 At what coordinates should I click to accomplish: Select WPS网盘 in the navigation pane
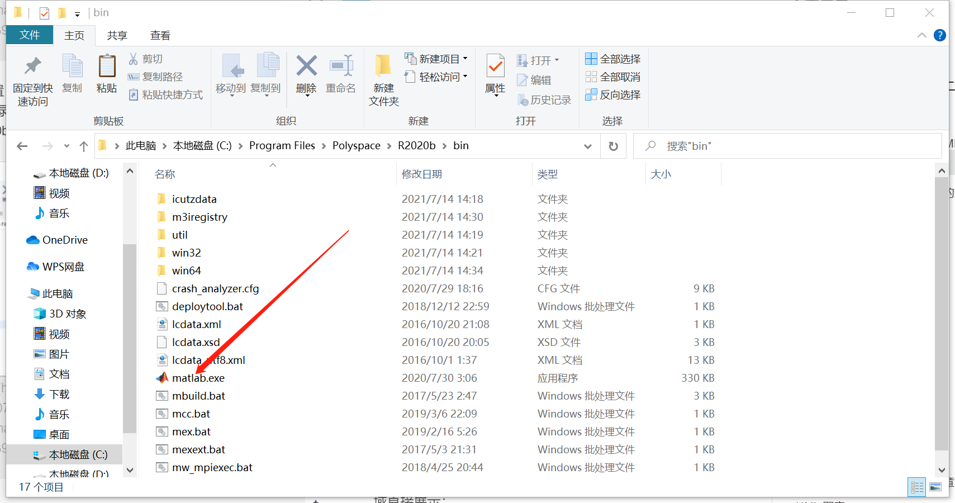(55, 267)
